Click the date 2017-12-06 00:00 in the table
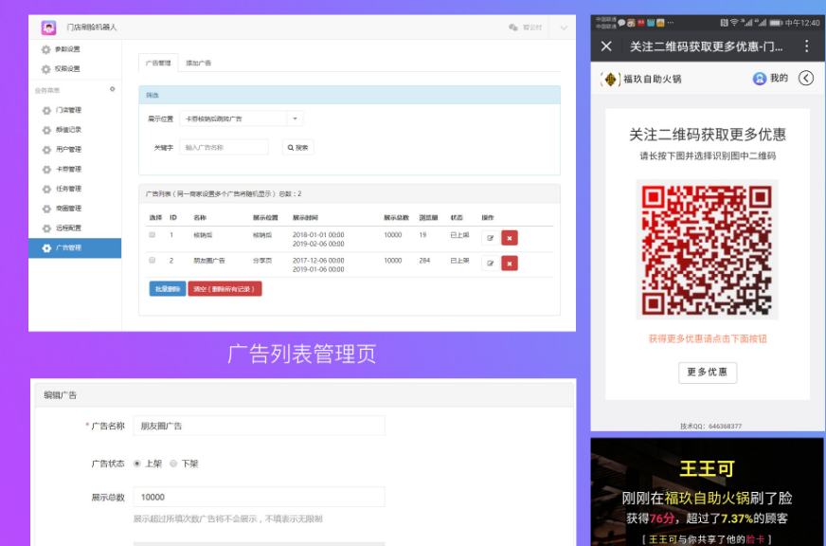 point(318,261)
